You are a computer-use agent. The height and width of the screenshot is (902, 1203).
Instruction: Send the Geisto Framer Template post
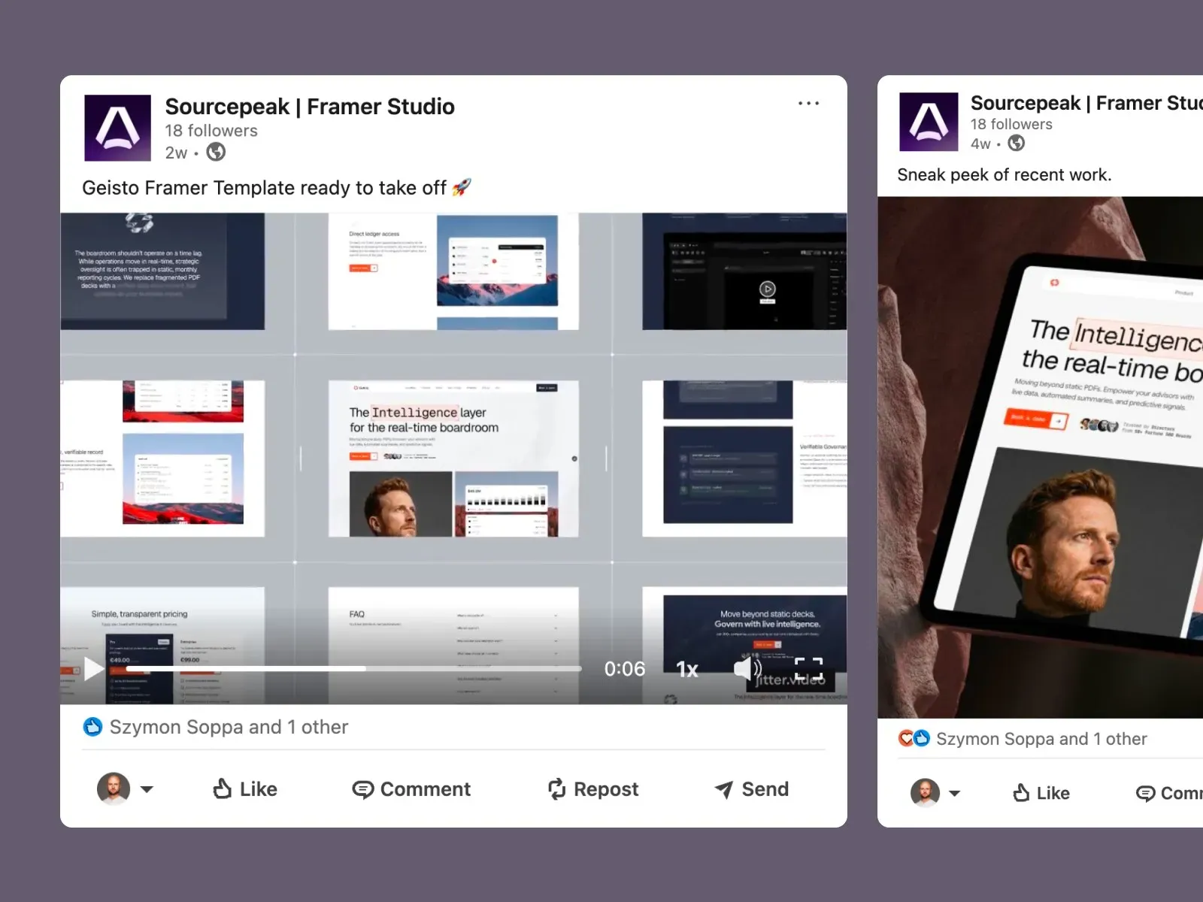(751, 788)
